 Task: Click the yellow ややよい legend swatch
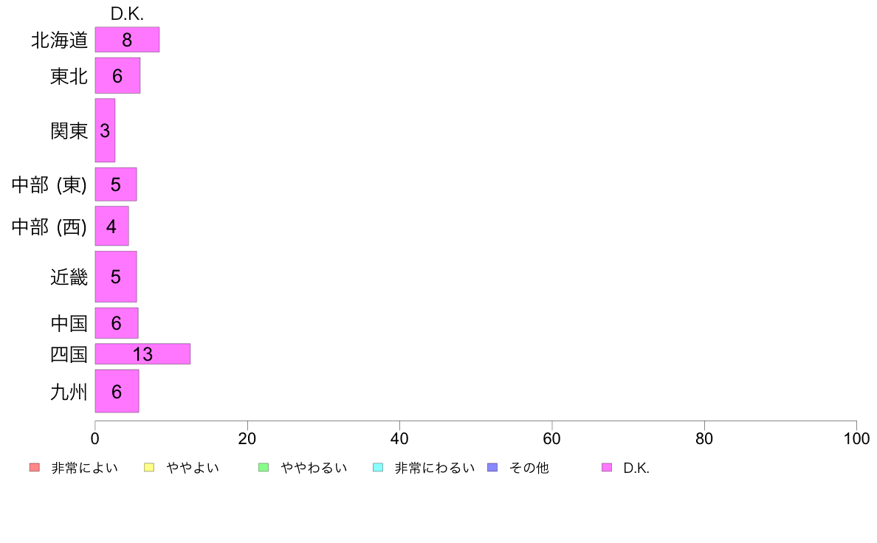coord(149,468)
